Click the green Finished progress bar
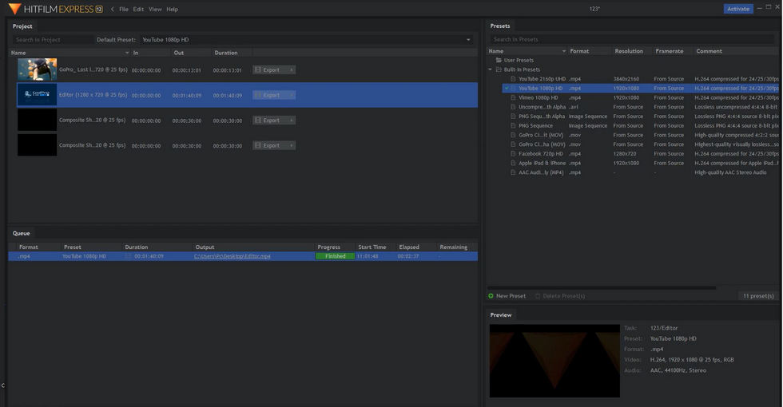The height and width of the screenshot is (407, 783). 335,256
